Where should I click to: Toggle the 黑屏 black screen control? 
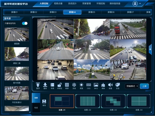(67, 86)
